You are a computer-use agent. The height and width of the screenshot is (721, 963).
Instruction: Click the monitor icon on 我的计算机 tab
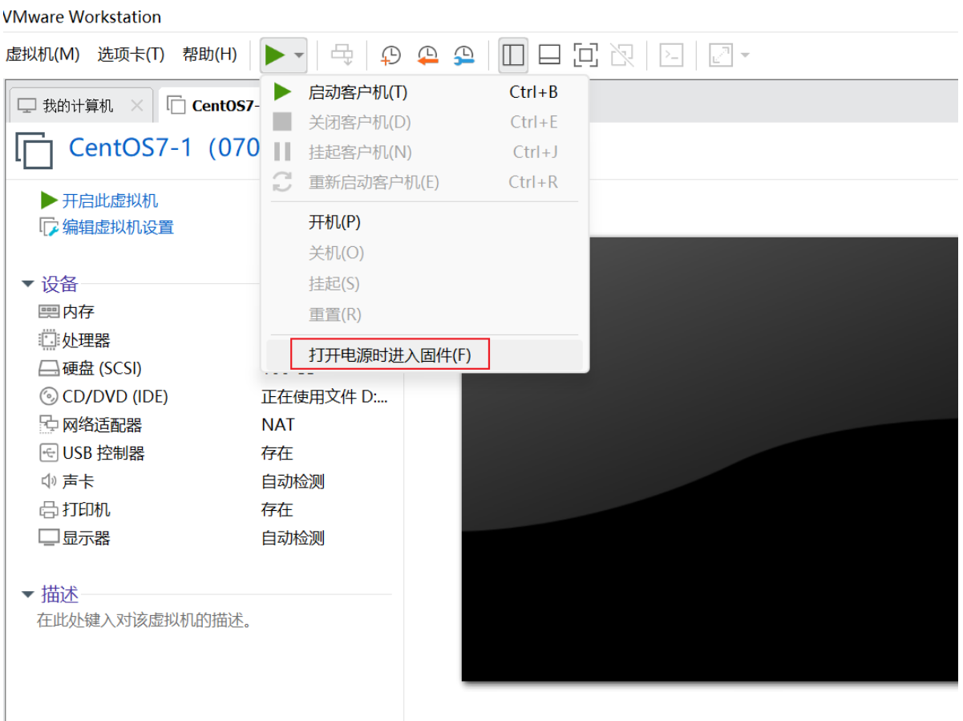click(27, 105)
